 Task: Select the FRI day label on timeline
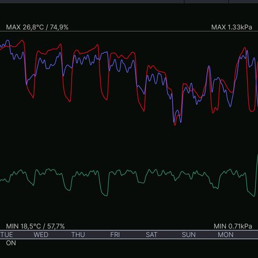coord(115,235)
